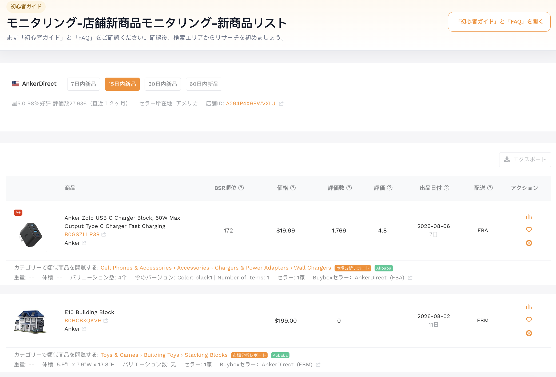The height and width of the screenshot is (377, 556).
Task: Click BSR順位 help question icon
Action: pos(241,188)
